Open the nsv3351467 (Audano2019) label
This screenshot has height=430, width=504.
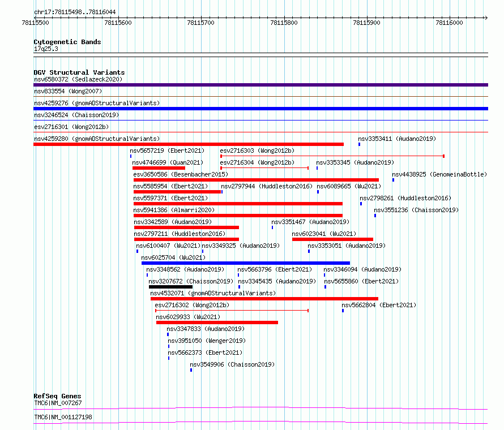(310, 222)
